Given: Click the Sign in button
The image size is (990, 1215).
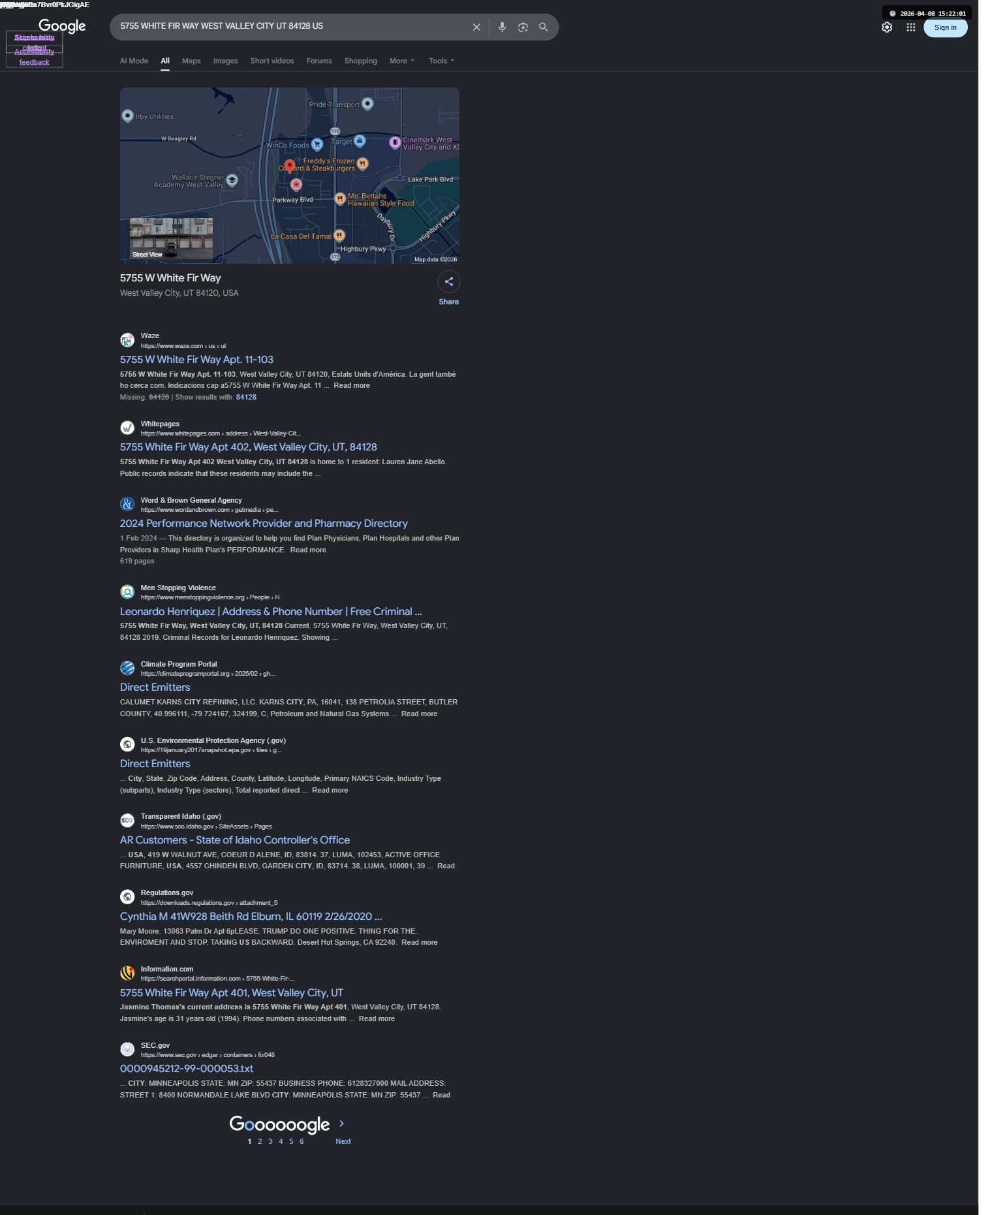Looking at the screenshot, I should tap(945, 27).
